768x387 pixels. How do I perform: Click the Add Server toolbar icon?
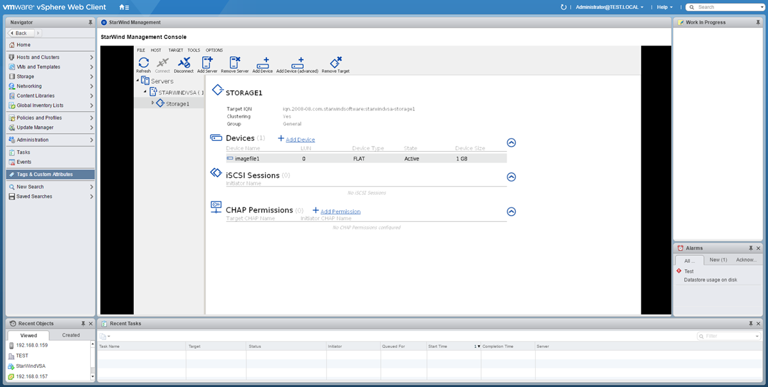(x=207, y=63)
